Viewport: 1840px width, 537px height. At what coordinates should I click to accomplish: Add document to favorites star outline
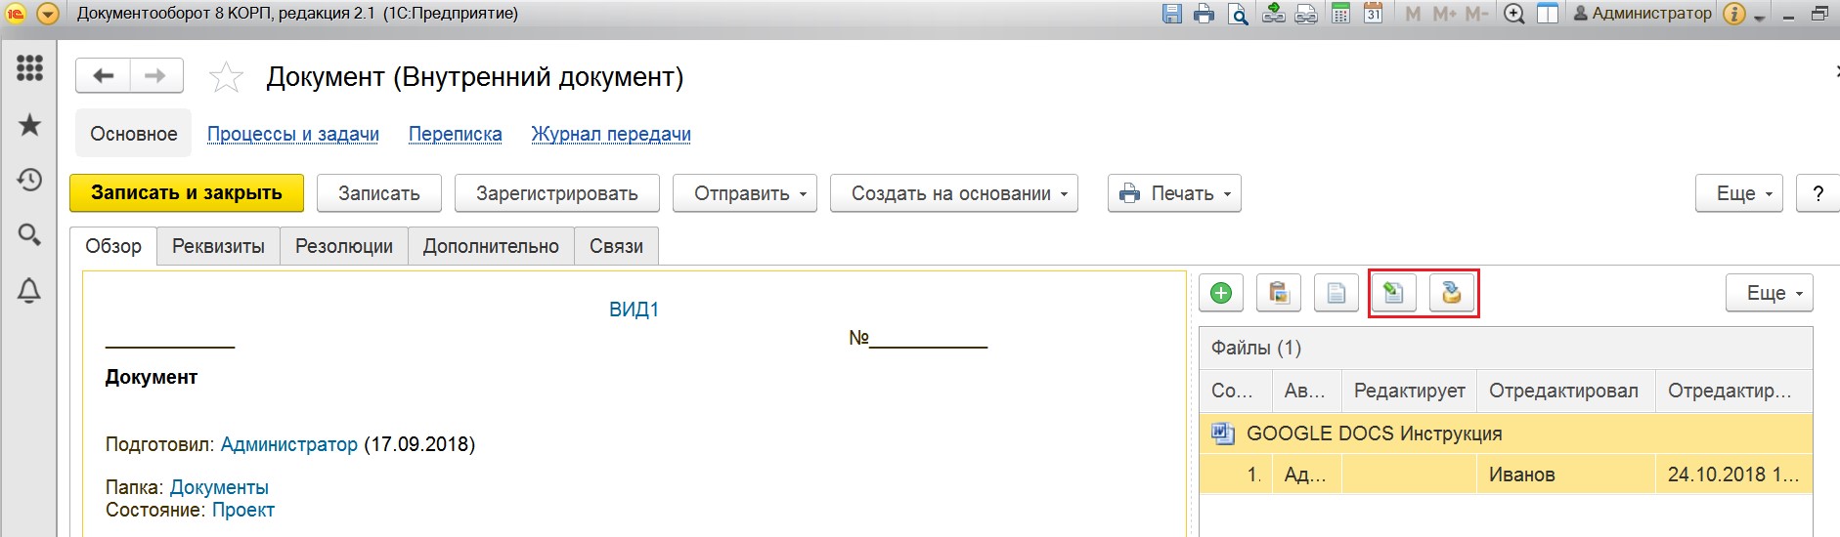(x=226, y=76)
